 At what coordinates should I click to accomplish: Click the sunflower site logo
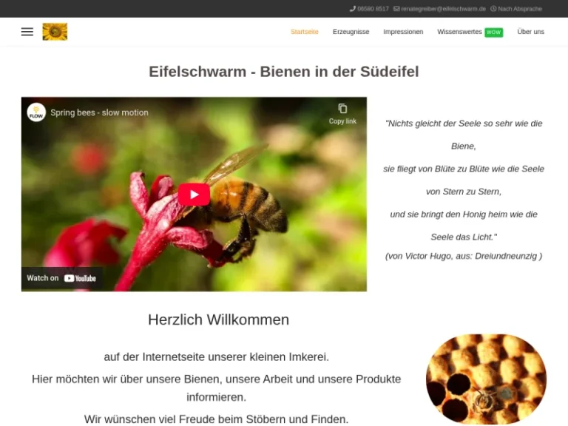pos(55,32)
